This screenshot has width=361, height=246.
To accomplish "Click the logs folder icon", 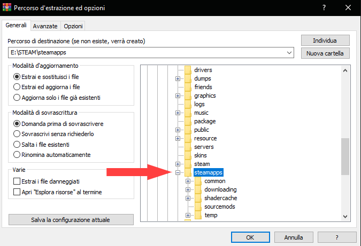I will click(187, 104).
